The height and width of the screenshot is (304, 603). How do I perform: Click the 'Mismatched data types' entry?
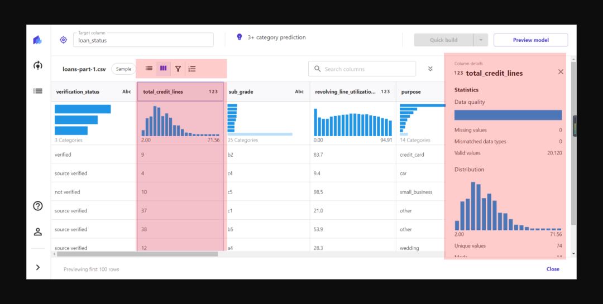(x=508, y=142)
